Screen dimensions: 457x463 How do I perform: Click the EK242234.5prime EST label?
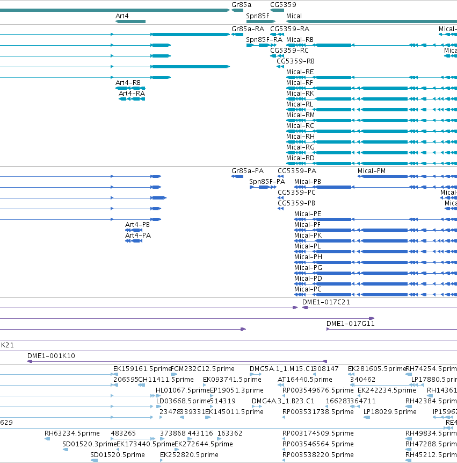tap(387, 390)
